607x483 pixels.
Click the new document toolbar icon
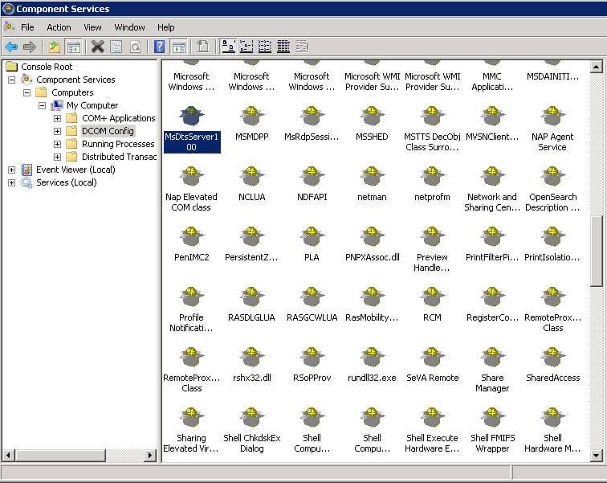pos(202,47)
